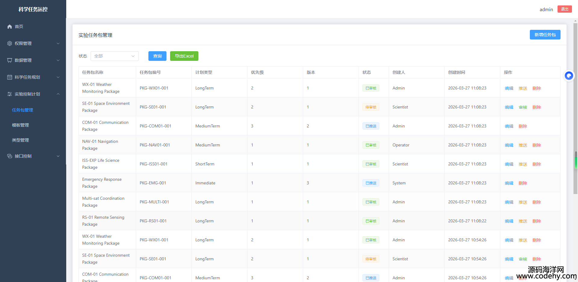Select 任务包管理 in the sidebar
Image resolution: width=578 pixels, height=282 pixels.
pyautogui.click(x=23, y=110)
